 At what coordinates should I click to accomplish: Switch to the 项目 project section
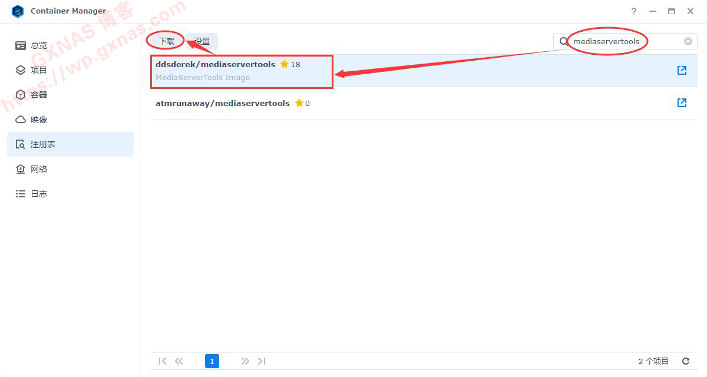tap(39, 70)
